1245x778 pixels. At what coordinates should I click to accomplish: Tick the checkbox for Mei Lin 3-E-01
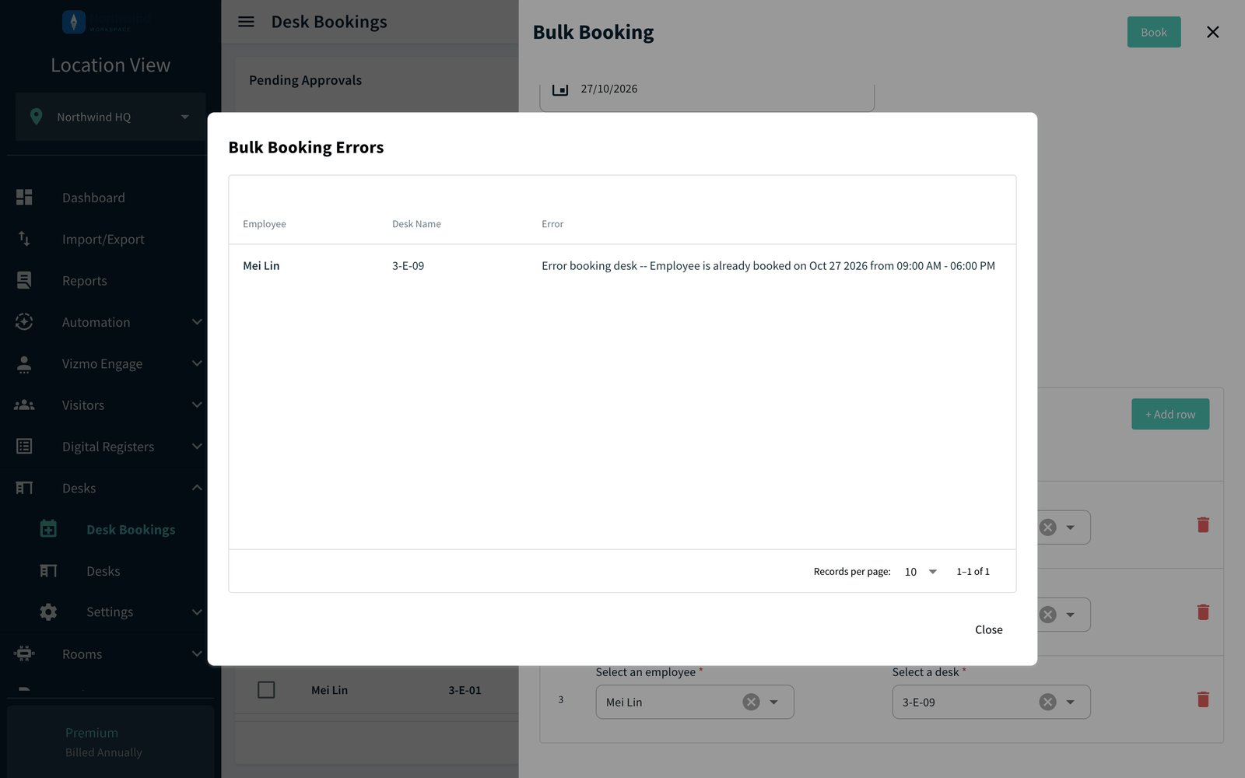click(266, 690)
